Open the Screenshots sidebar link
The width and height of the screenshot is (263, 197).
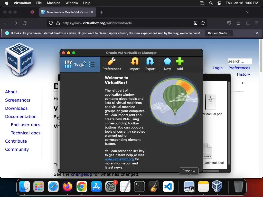pyautogui.click(x=18, y=100)
